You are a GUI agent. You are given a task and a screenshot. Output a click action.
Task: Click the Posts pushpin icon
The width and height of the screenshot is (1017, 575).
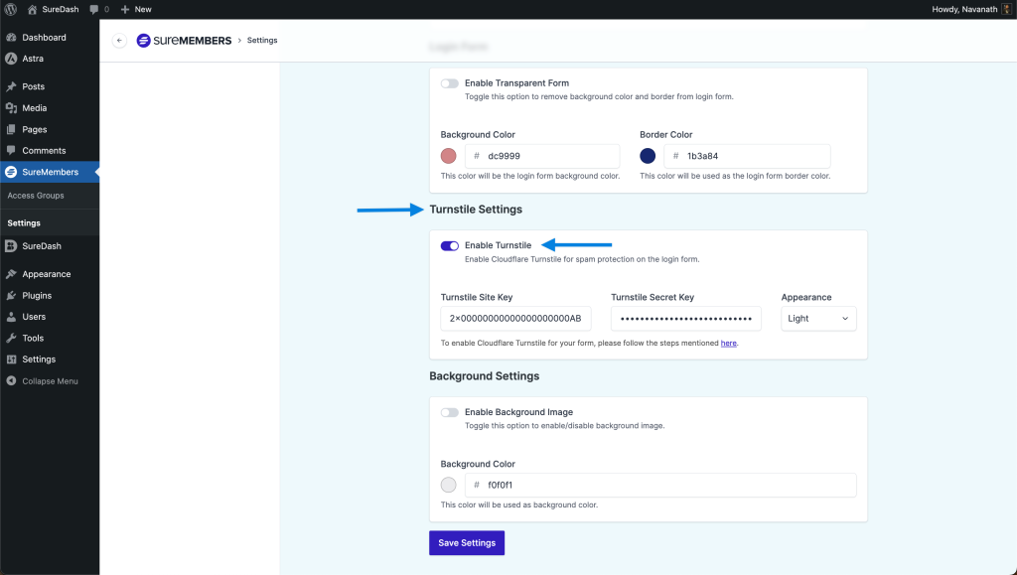click(x=11, y=86)
